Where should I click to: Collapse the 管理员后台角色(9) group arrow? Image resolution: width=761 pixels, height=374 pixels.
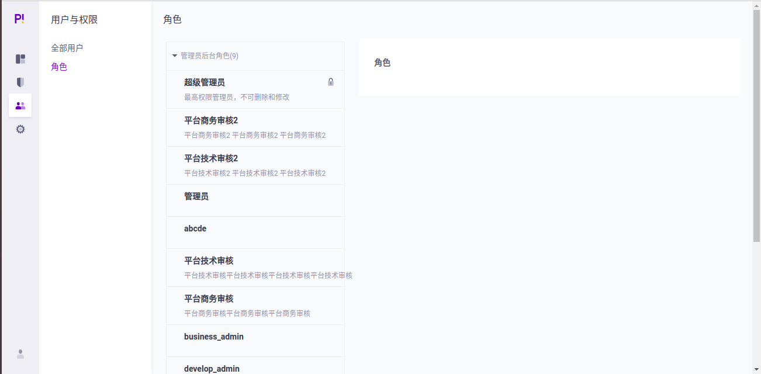[174, 56]
